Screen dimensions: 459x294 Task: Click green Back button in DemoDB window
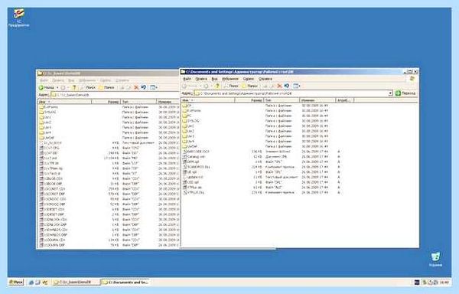47,87
